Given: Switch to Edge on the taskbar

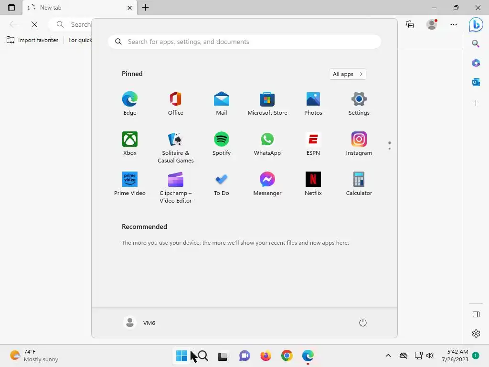Looking at the screenshot, I should tap(308, 356).
